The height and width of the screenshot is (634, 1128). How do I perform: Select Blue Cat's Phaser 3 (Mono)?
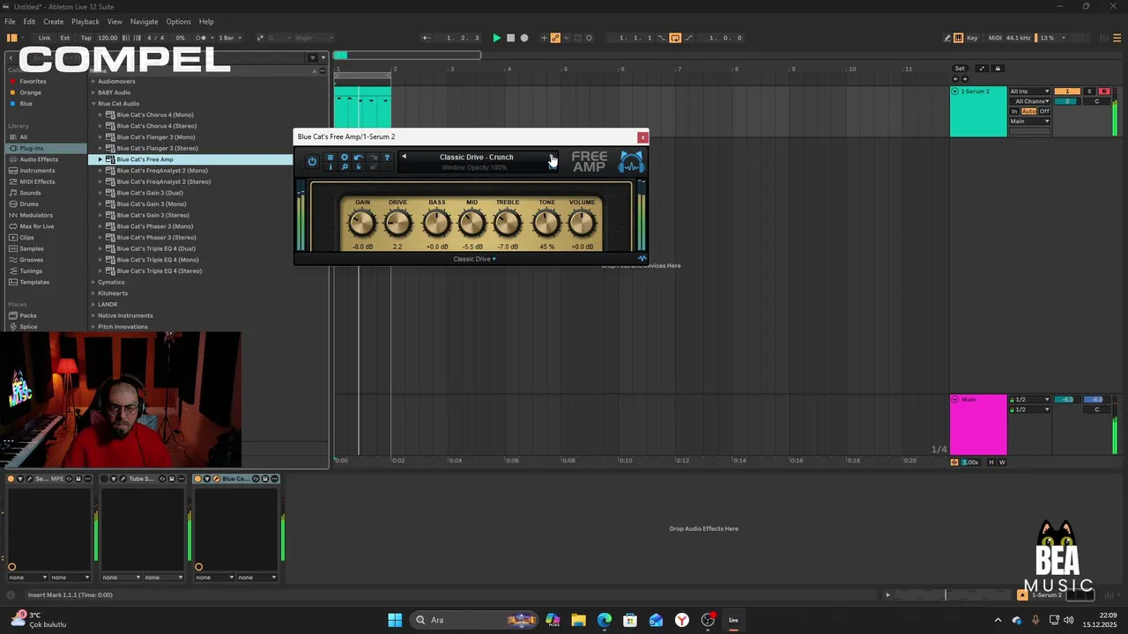[x=155, y=226]
